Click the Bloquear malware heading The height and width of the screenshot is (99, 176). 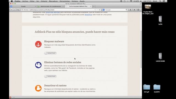click(x=54, y=42)
